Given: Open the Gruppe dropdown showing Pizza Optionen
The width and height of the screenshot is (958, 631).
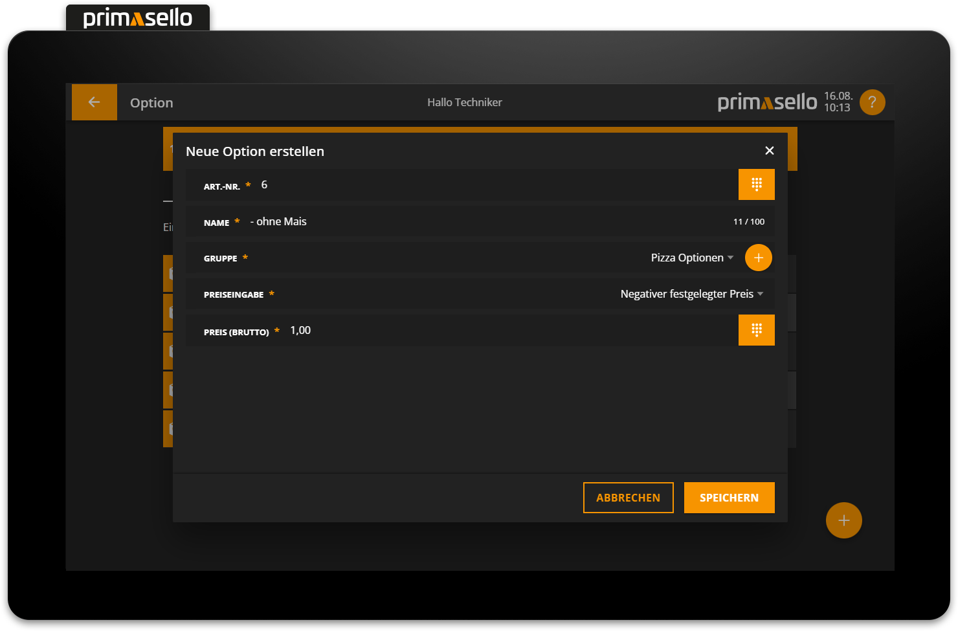Looking at the screenshot, I should point(692,258).
